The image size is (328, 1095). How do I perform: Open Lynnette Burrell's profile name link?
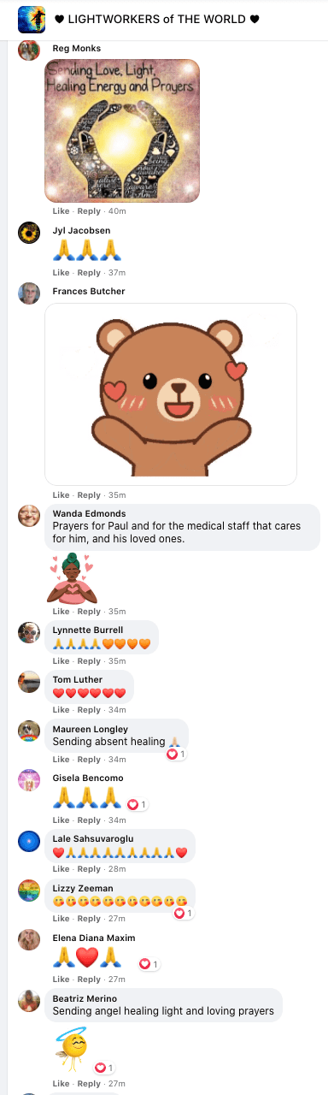click(88, 630)
